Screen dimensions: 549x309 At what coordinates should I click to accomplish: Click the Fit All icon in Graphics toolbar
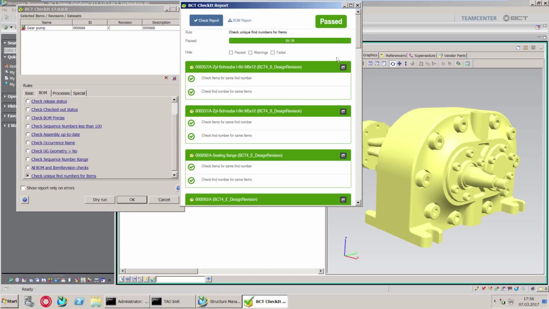point(370,64)
